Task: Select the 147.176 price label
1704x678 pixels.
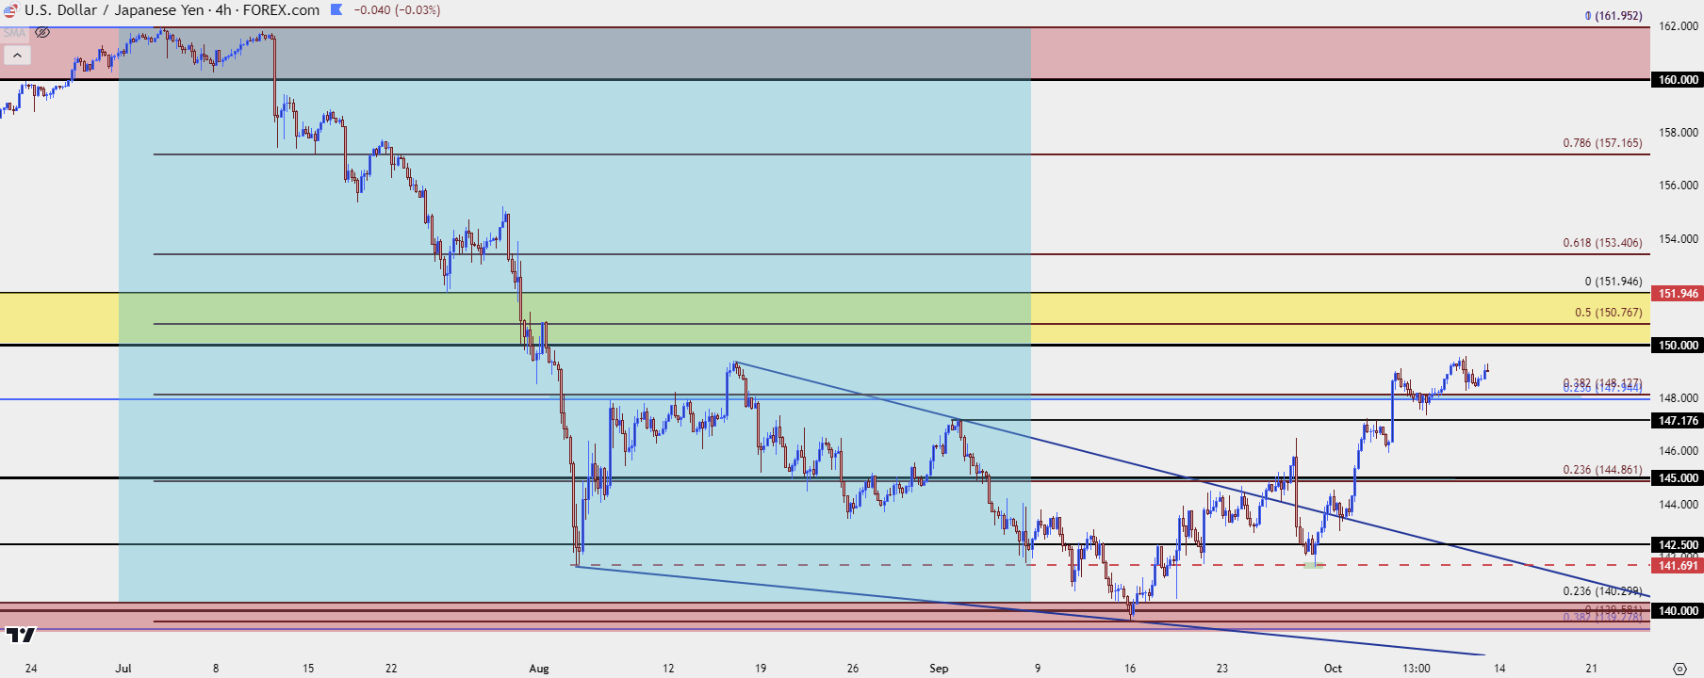Action: pos(1678,421)
